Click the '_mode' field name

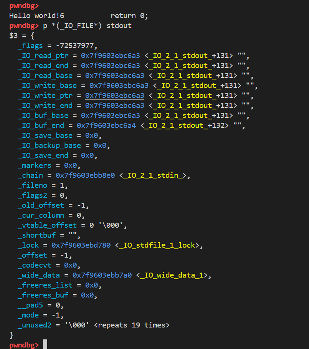point(28,315)
